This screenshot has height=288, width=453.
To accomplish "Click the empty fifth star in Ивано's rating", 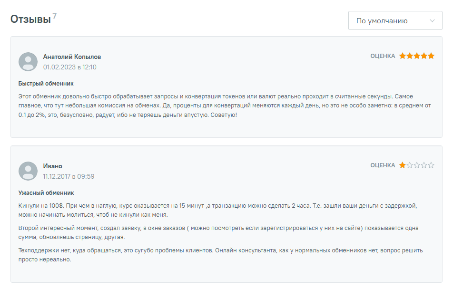I will coord(431,165).
